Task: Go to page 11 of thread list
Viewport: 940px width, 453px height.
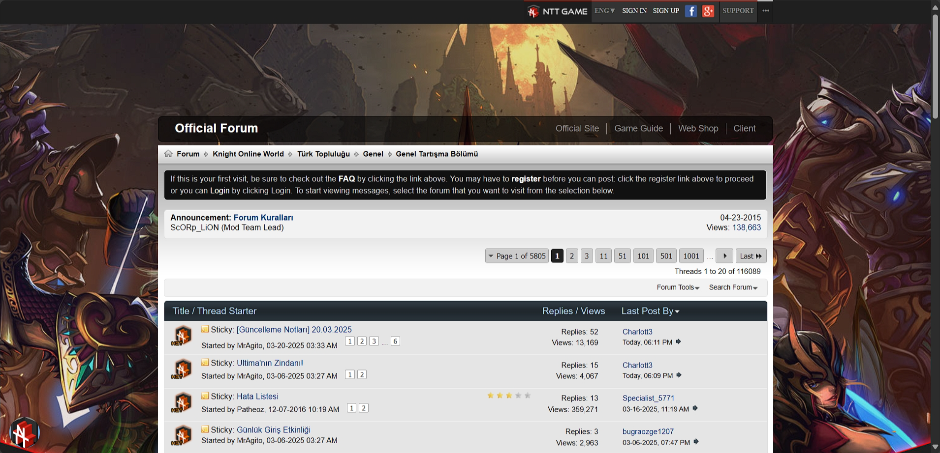Action: (603, 256)
